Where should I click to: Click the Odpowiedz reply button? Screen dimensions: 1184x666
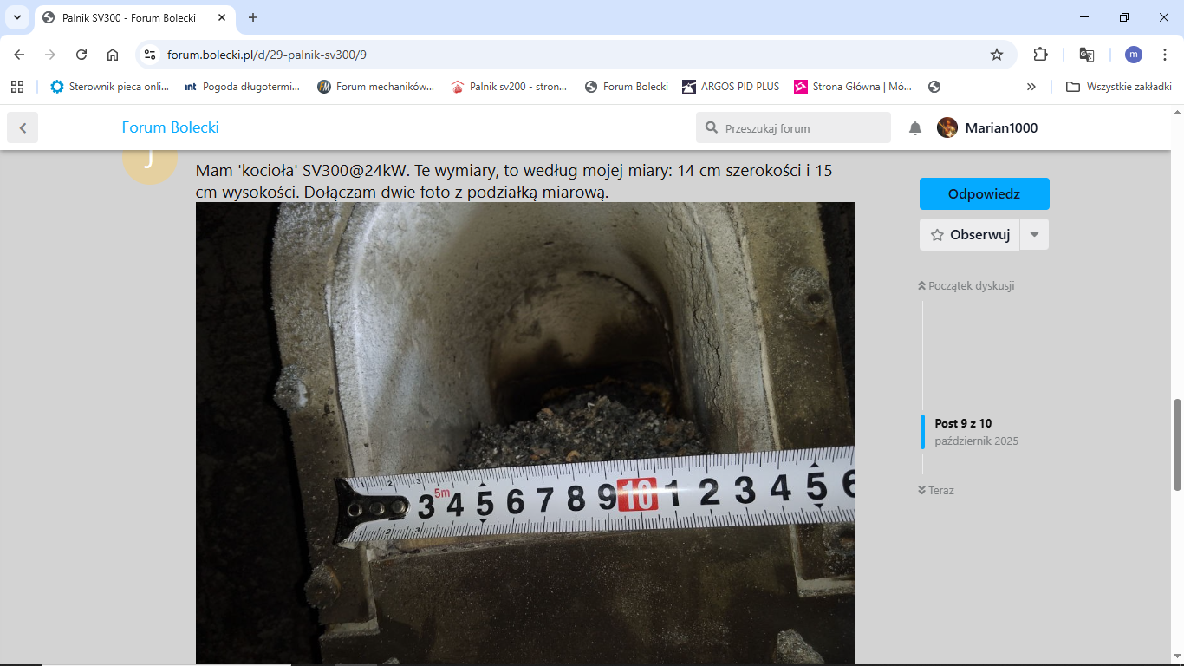(x=984, y=194)
